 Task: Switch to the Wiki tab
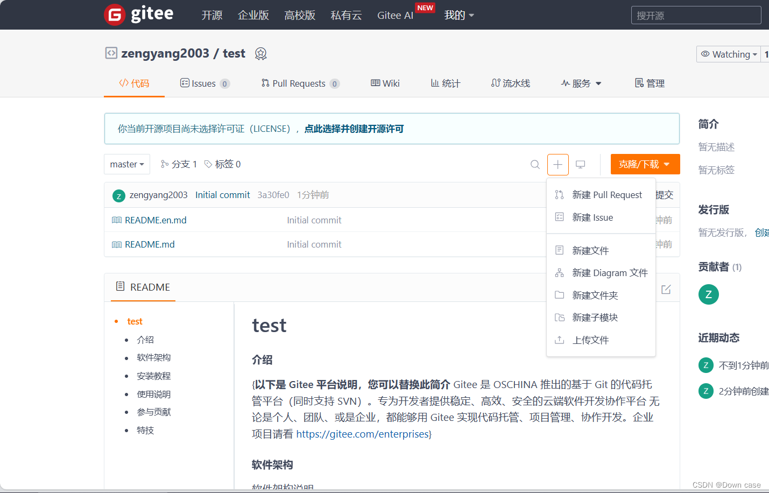[x=385, y=83]
